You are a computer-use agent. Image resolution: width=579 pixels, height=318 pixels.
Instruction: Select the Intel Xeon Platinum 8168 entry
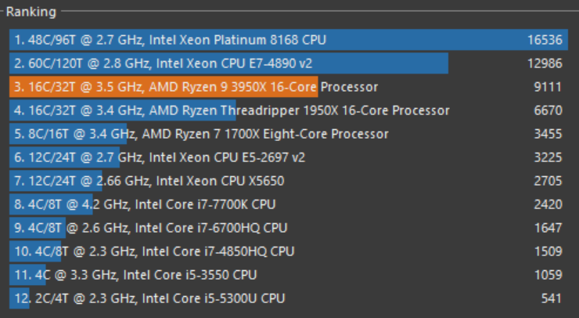[170, 40]
